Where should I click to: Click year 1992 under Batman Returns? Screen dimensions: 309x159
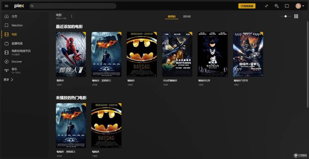[x=201, y=85]
